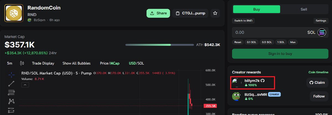Viewport: 332px width, 115px height.
Task: Toggle Show All Bubbles
Action: (76, 63)
